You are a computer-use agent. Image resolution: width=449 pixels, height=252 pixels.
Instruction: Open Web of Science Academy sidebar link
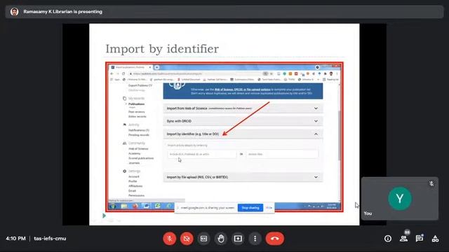[x=138, y=151]
